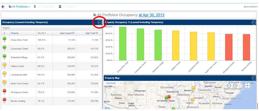Open the Automatic map style dropdown

pyautogui.click(x=111, y=83)
